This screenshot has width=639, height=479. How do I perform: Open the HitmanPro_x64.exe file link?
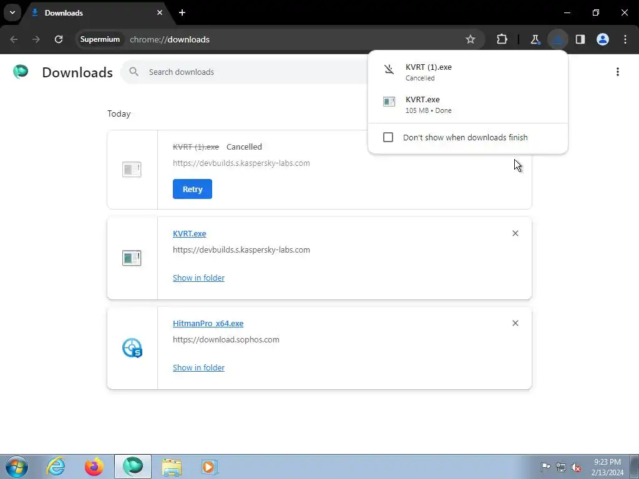tap(208, 324)
